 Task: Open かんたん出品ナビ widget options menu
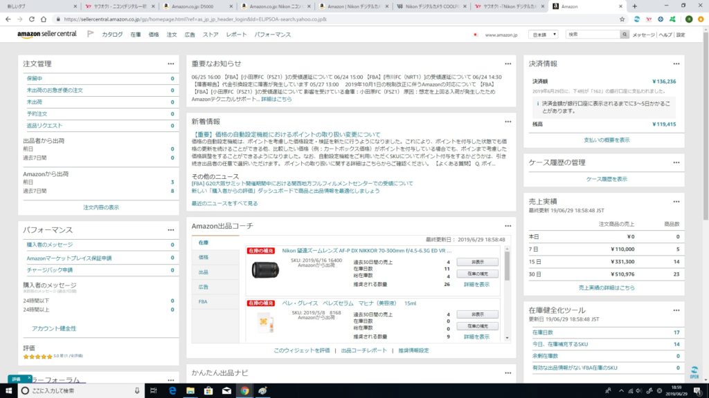[x=508, y=373]
